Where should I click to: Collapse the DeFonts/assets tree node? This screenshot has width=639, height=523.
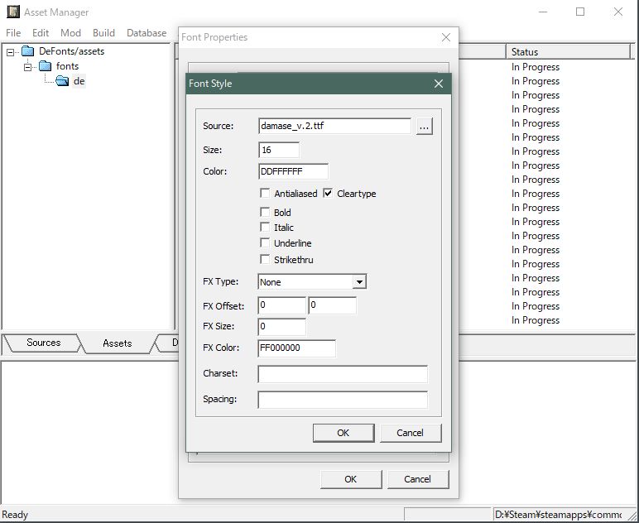(x=11, y=51)
